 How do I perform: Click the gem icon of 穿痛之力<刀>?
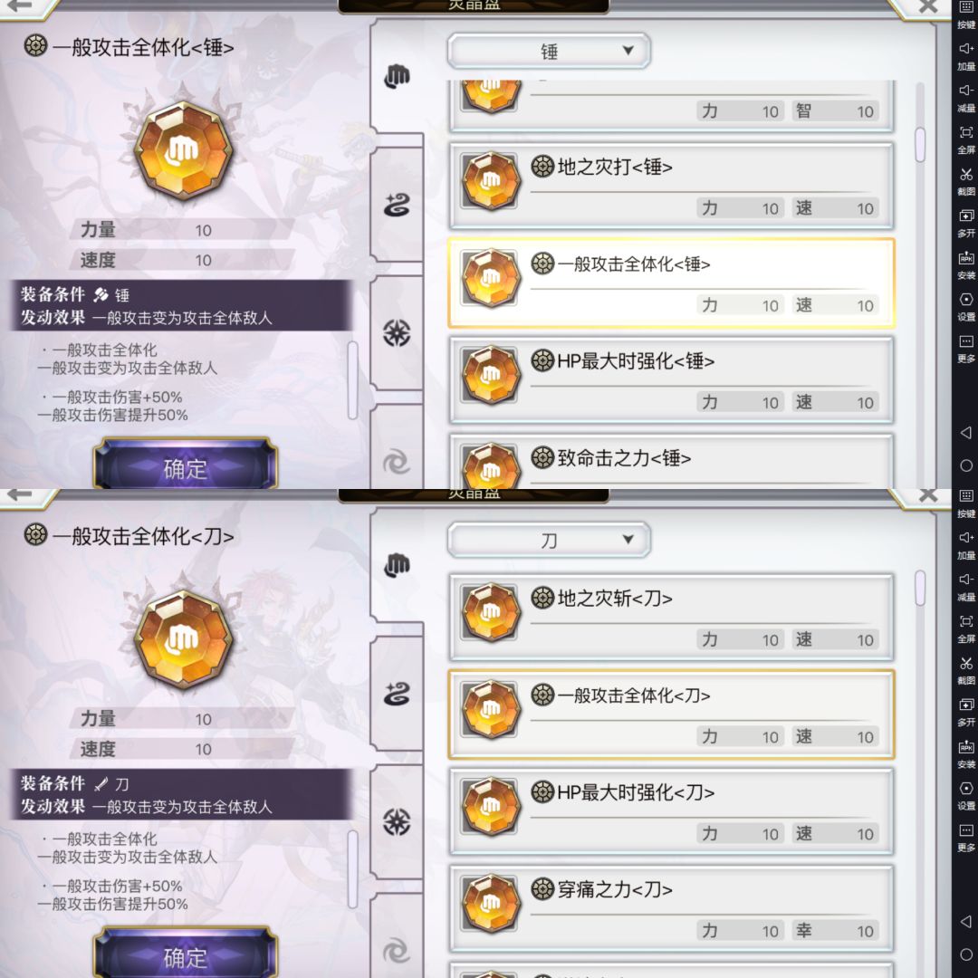[492, 903]
